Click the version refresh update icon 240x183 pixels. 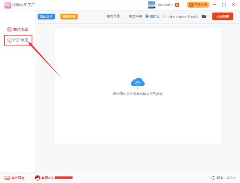(213, 178)
